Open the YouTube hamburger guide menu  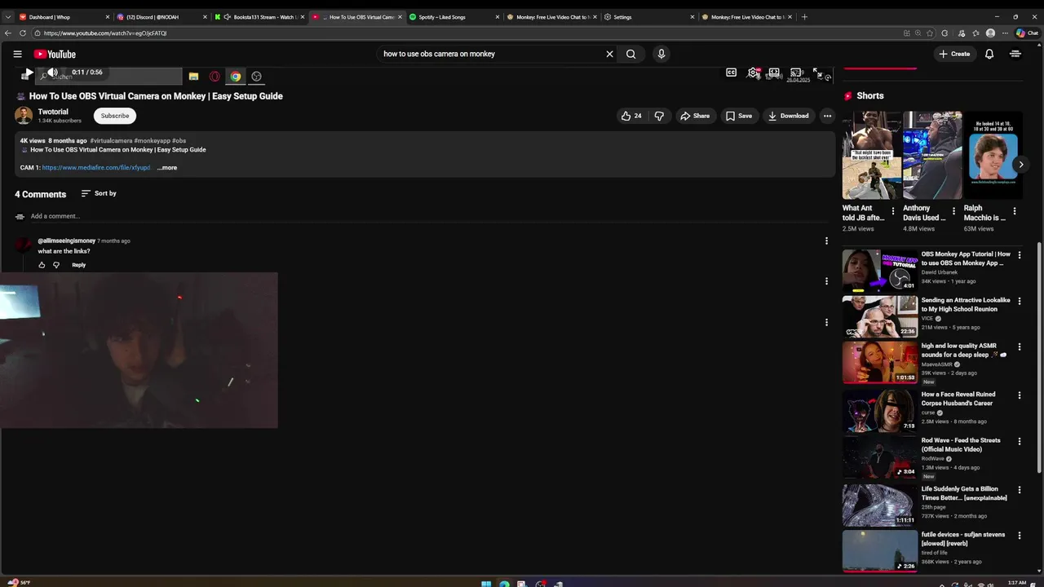coord(17,54)
